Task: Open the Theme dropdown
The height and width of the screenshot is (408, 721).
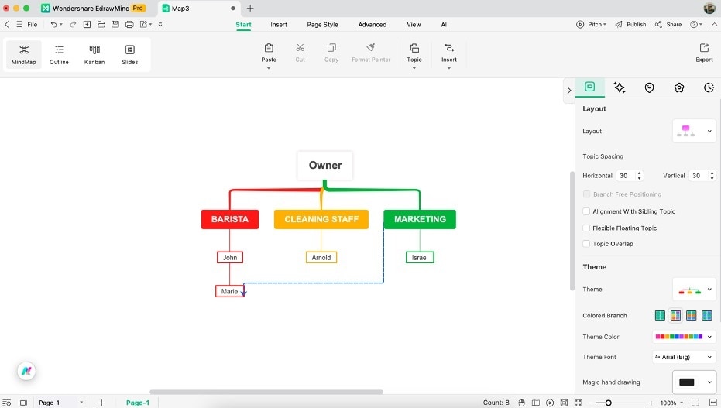Action: click(695, 290)
